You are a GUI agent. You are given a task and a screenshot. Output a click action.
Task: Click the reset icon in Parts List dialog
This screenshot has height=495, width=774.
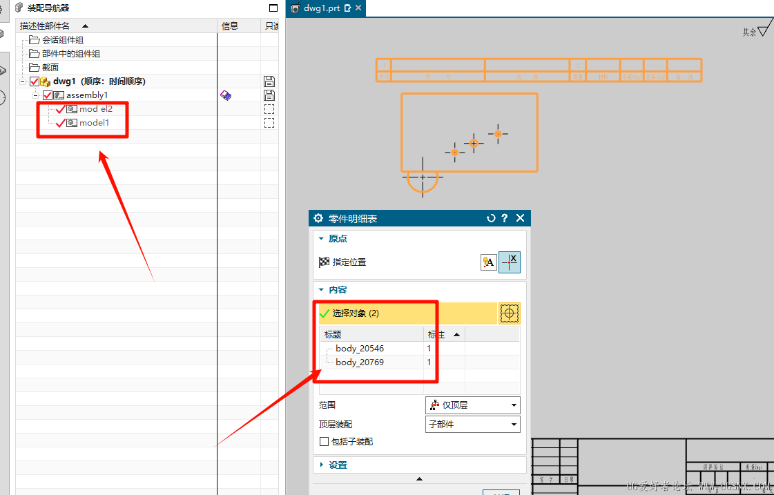tap(491, 218)
